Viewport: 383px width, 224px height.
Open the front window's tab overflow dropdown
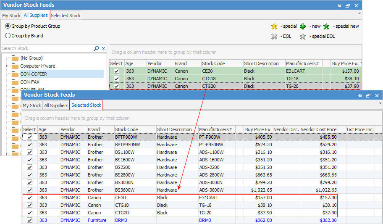tap(380, 103)
